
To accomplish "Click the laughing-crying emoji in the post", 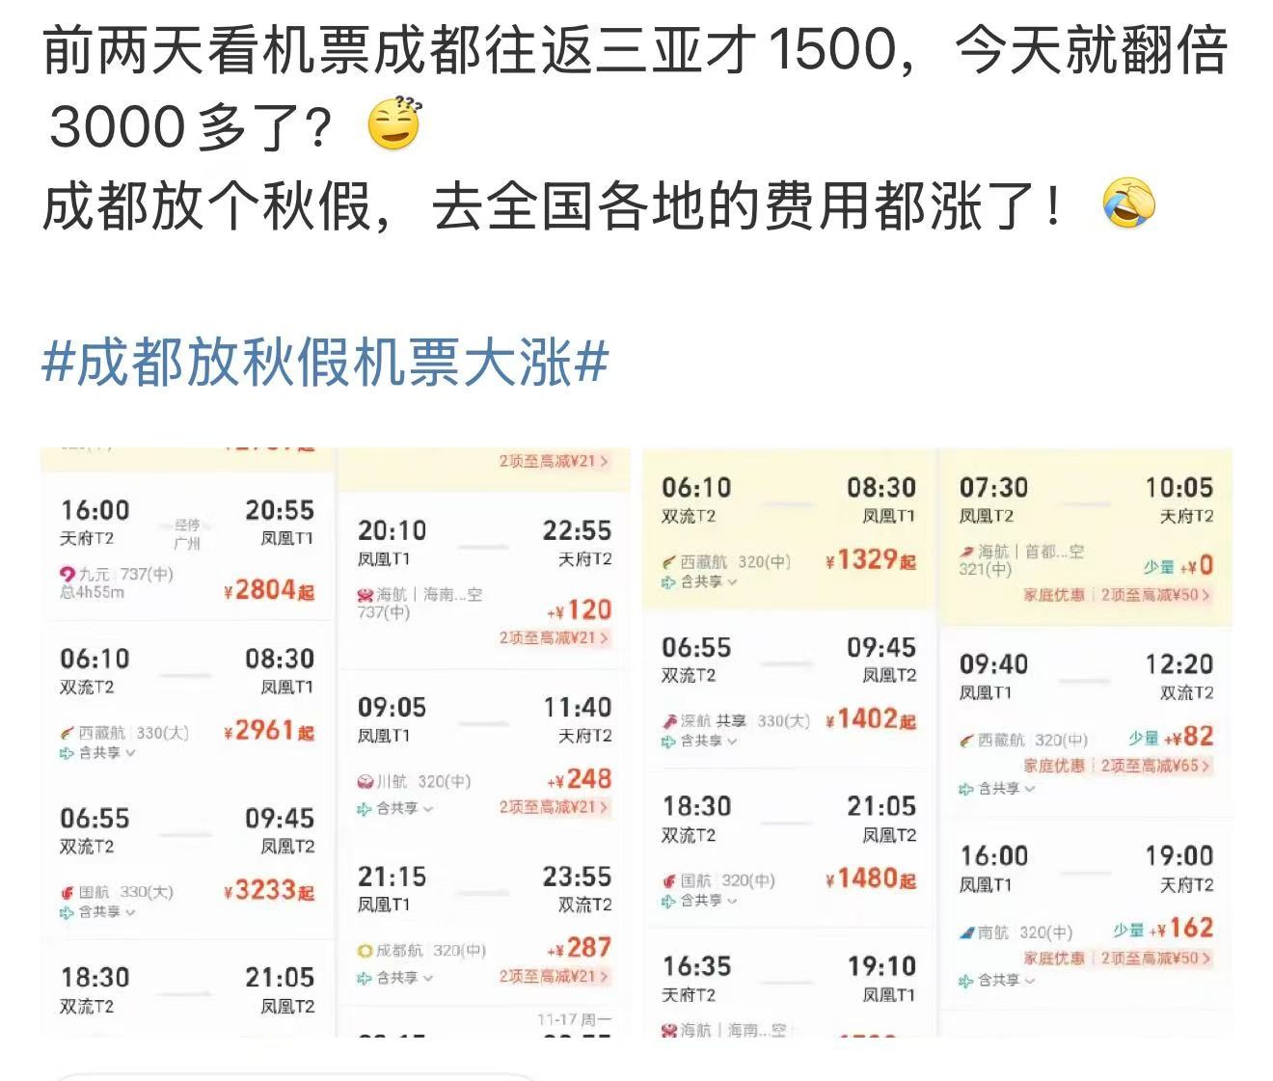I will 1127,203.
